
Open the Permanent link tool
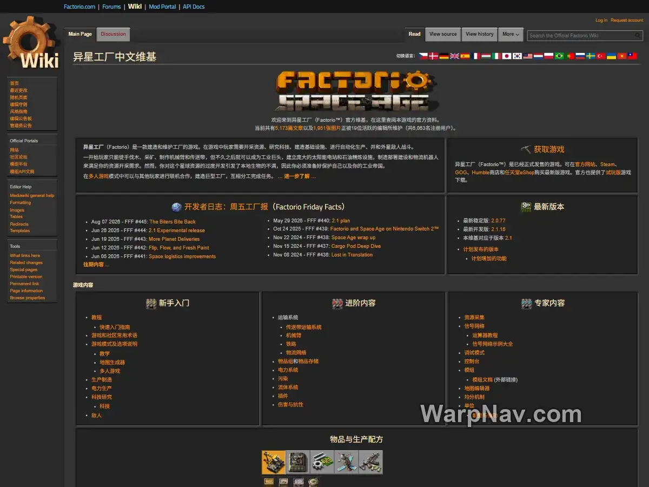(x=24, y=284)
